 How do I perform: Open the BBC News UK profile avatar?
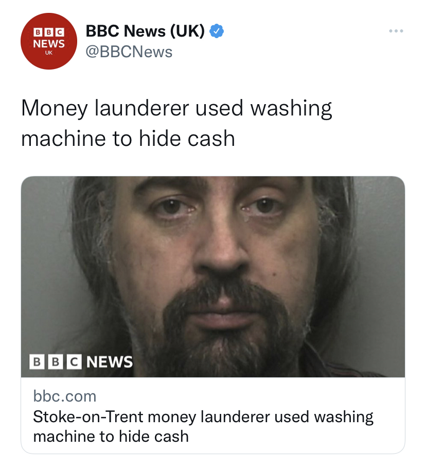click(49, 41)
